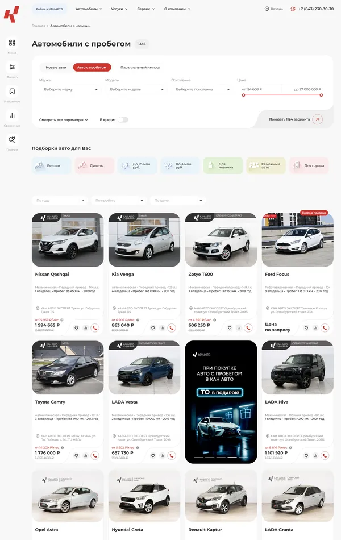Select the 'Новые авто' option
Viewport: 341px width, 540px height.
(56, 67)
